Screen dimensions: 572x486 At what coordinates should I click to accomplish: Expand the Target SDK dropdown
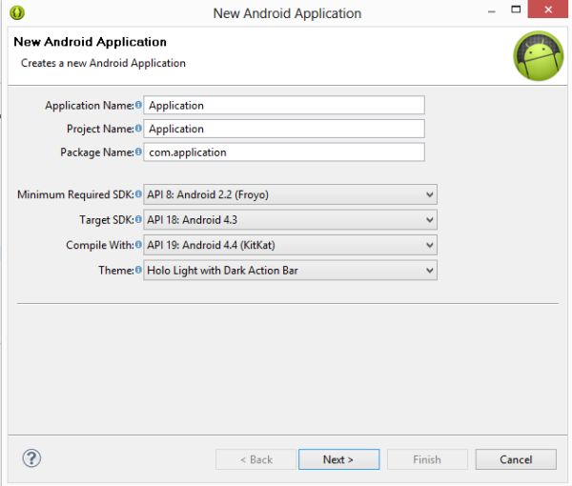(x=290, y=220)
